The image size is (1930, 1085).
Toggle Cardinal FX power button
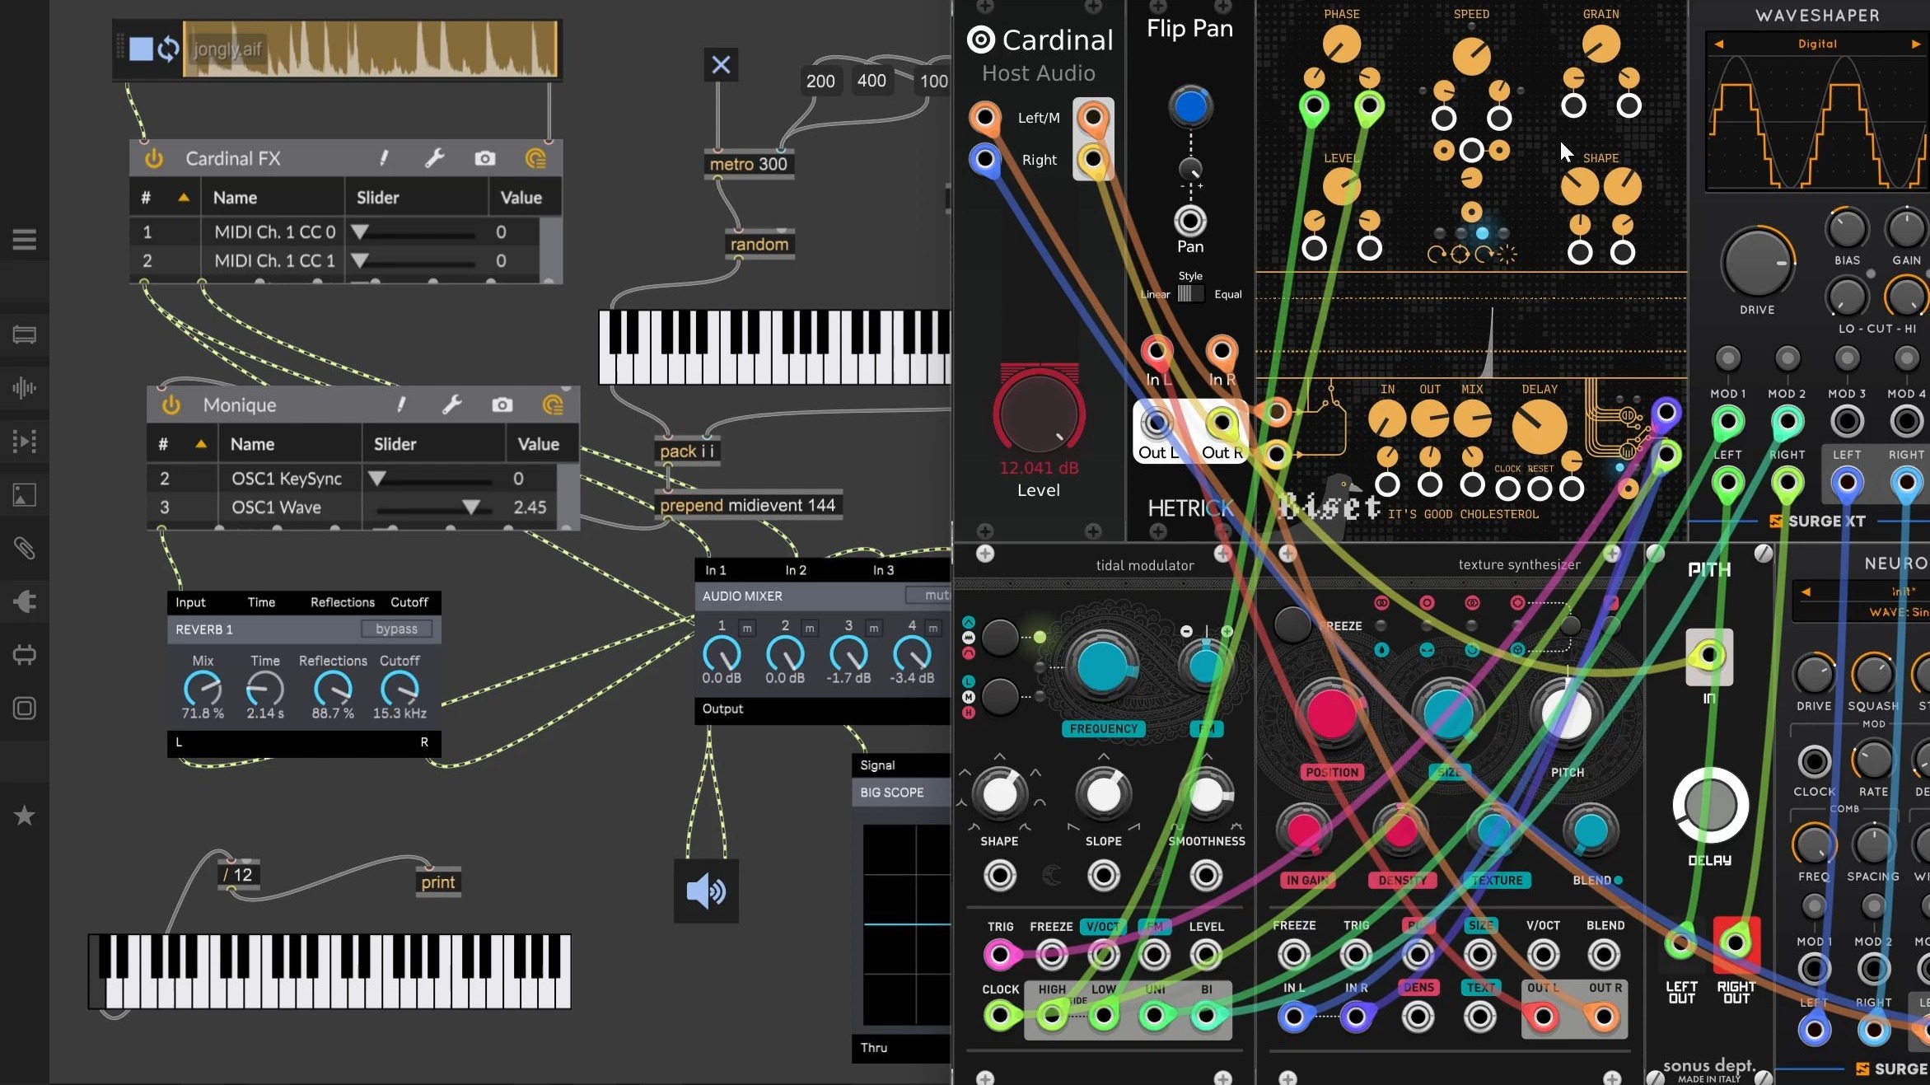(x=154, y=158)
